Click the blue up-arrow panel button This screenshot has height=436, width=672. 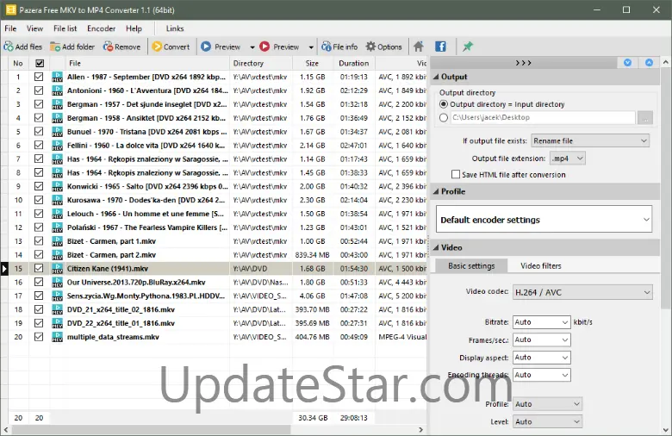650,63
